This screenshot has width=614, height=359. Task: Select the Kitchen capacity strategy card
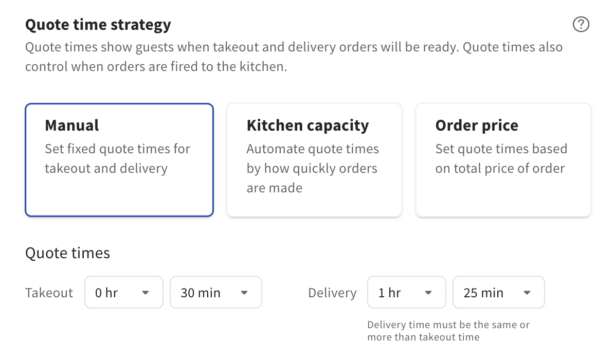314,159
